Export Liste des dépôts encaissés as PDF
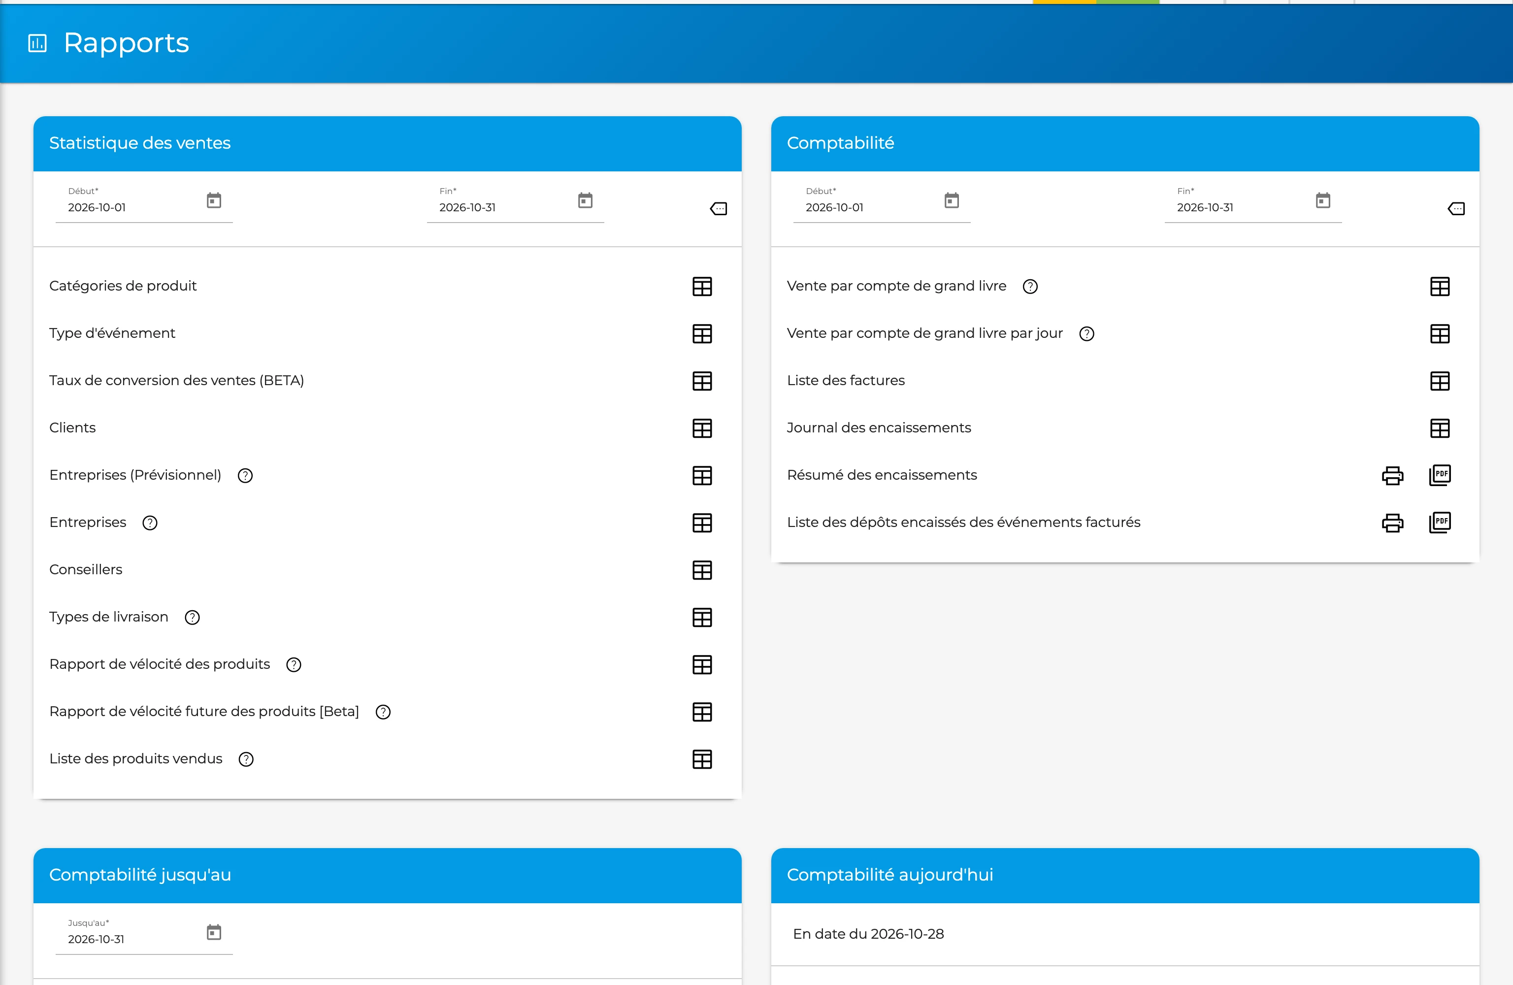 tap(1440, 523)
